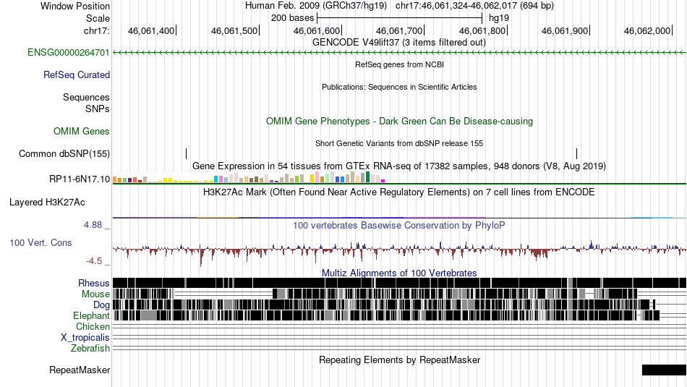687x387 pixels.
Task: Click the Elephant alignment row label
Action: tap(92, 316)
